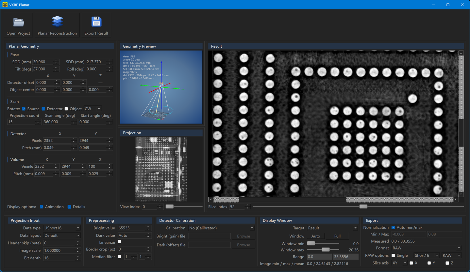Check the Z slice axis checkbox
The image size is (470, 272).
pyautogui.click(x=447, y=263)
